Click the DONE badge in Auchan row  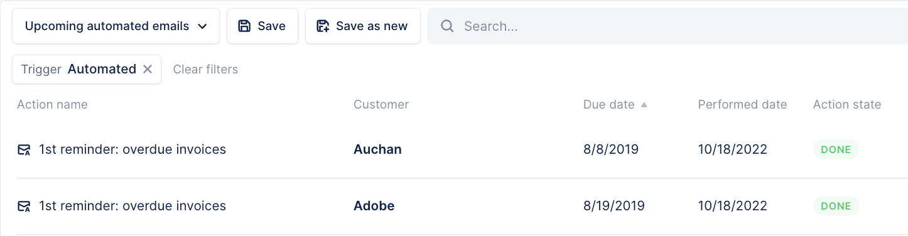coord(836,149)
